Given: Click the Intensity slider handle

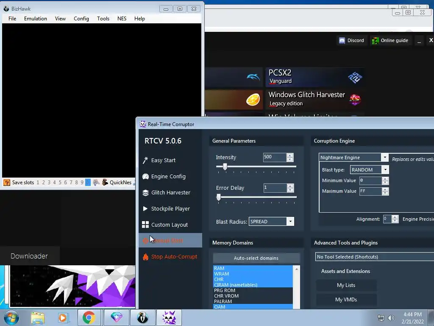Looking at the screenshot, I should coord(225,166).
